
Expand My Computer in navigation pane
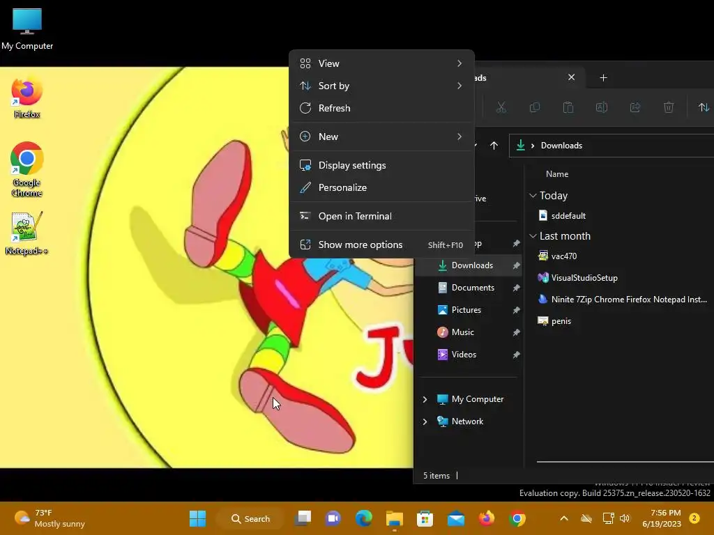[425, 399]
